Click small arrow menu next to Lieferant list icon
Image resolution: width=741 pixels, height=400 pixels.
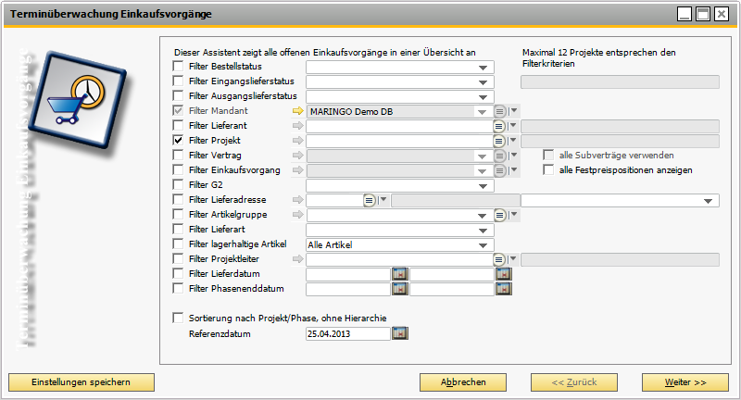pyautogui.click(x=513, y=126)
